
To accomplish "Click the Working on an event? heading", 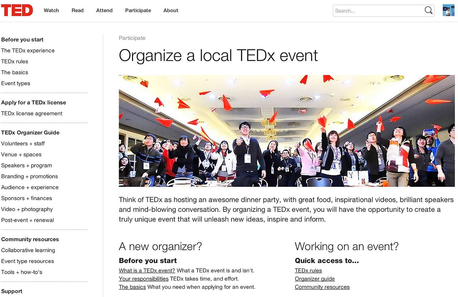I will 347,247.
